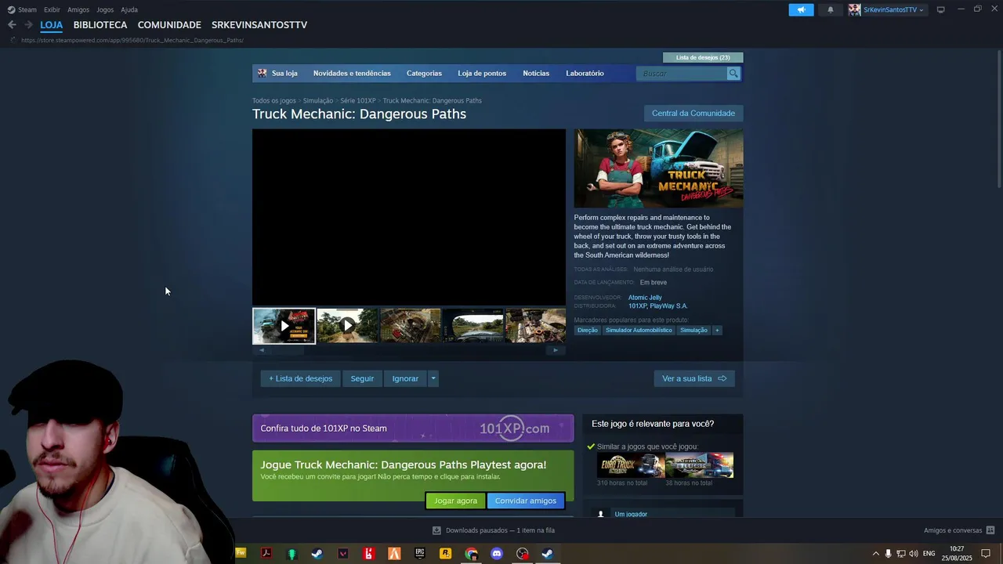1003x564 pixels.
Task: Click the first Steam taskbar icon
Action: click(x=317, y=554)
